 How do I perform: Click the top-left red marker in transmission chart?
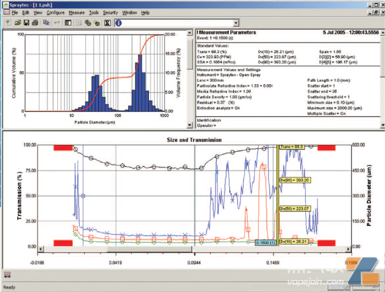coord(63,148)
